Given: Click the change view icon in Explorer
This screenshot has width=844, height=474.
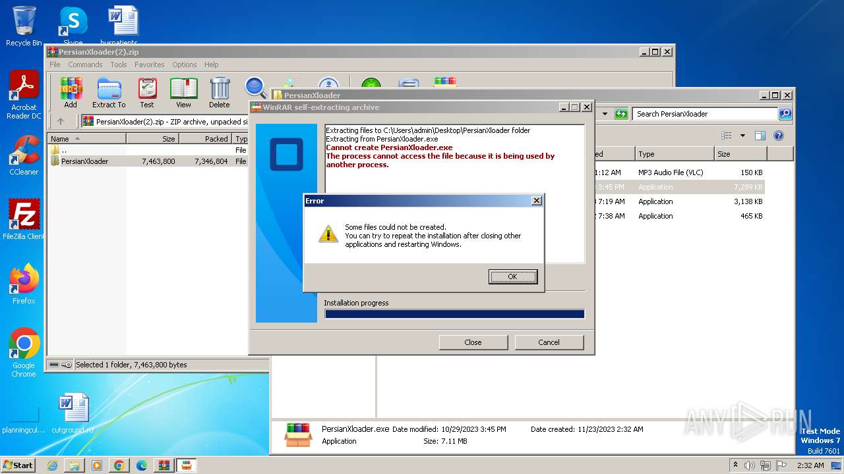Looking at the screenshot, I should (x=727, y=136).
